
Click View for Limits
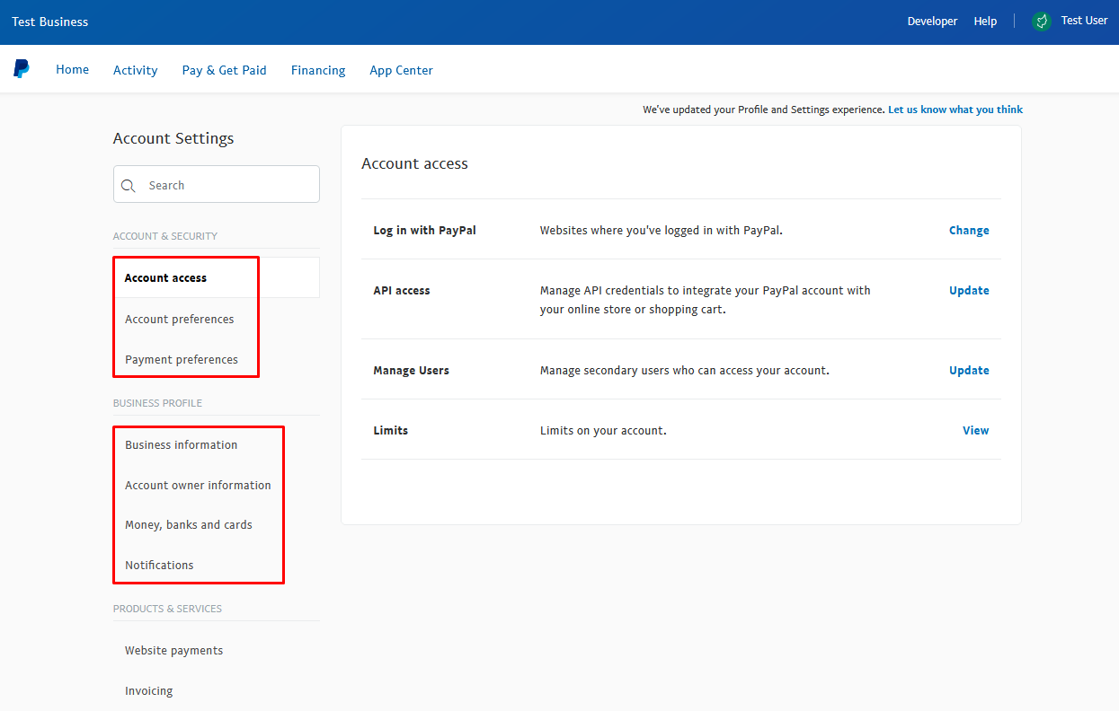(x=976, y=430)
